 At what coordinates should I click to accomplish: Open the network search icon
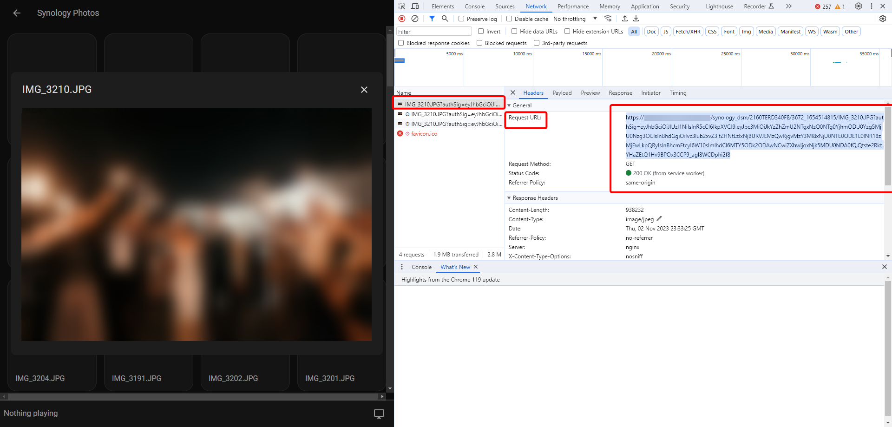pos(445,19)
